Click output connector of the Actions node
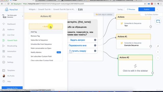This screenshot has width=163, height=92. 151,27
